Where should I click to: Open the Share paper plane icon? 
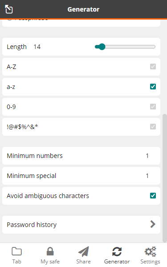(x=84, y=251)
